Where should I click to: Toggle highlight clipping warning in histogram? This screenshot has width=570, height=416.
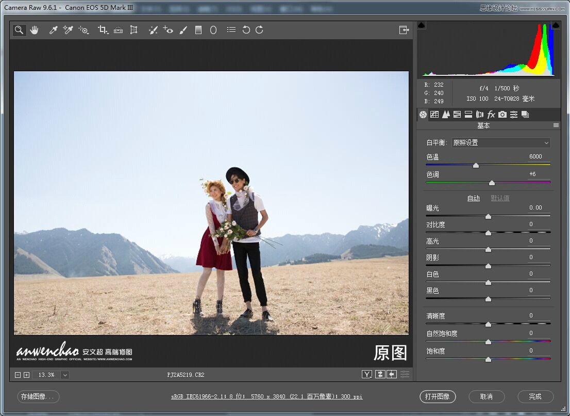pos(556,25)
